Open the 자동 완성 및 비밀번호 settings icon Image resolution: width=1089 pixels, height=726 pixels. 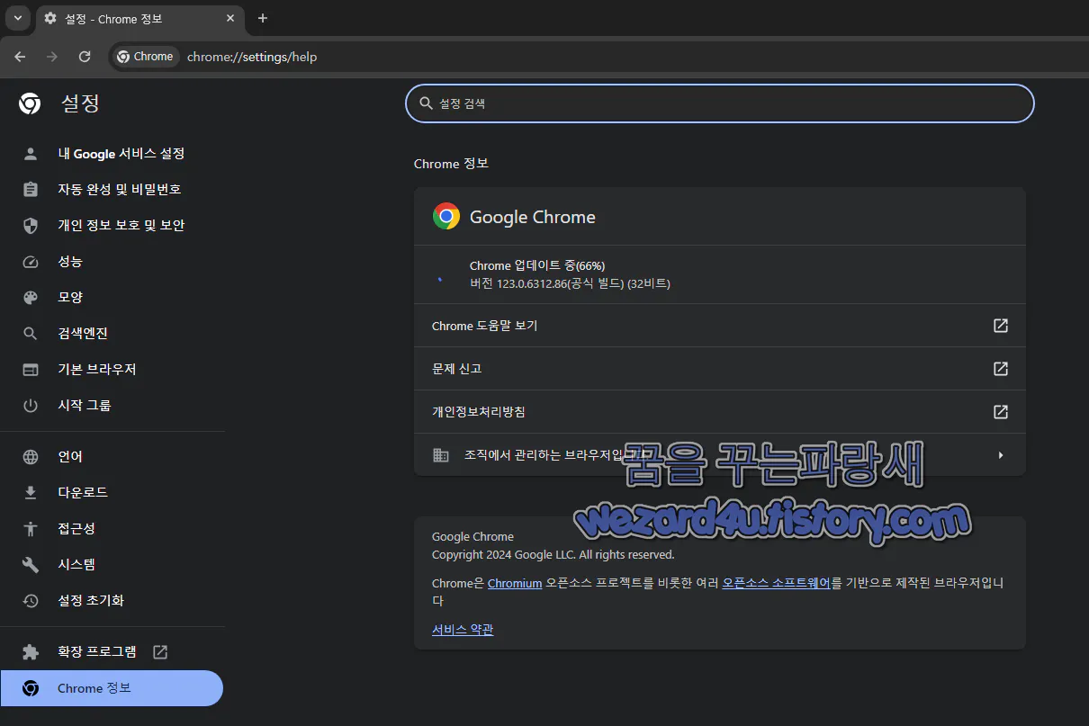coord(30,189)
